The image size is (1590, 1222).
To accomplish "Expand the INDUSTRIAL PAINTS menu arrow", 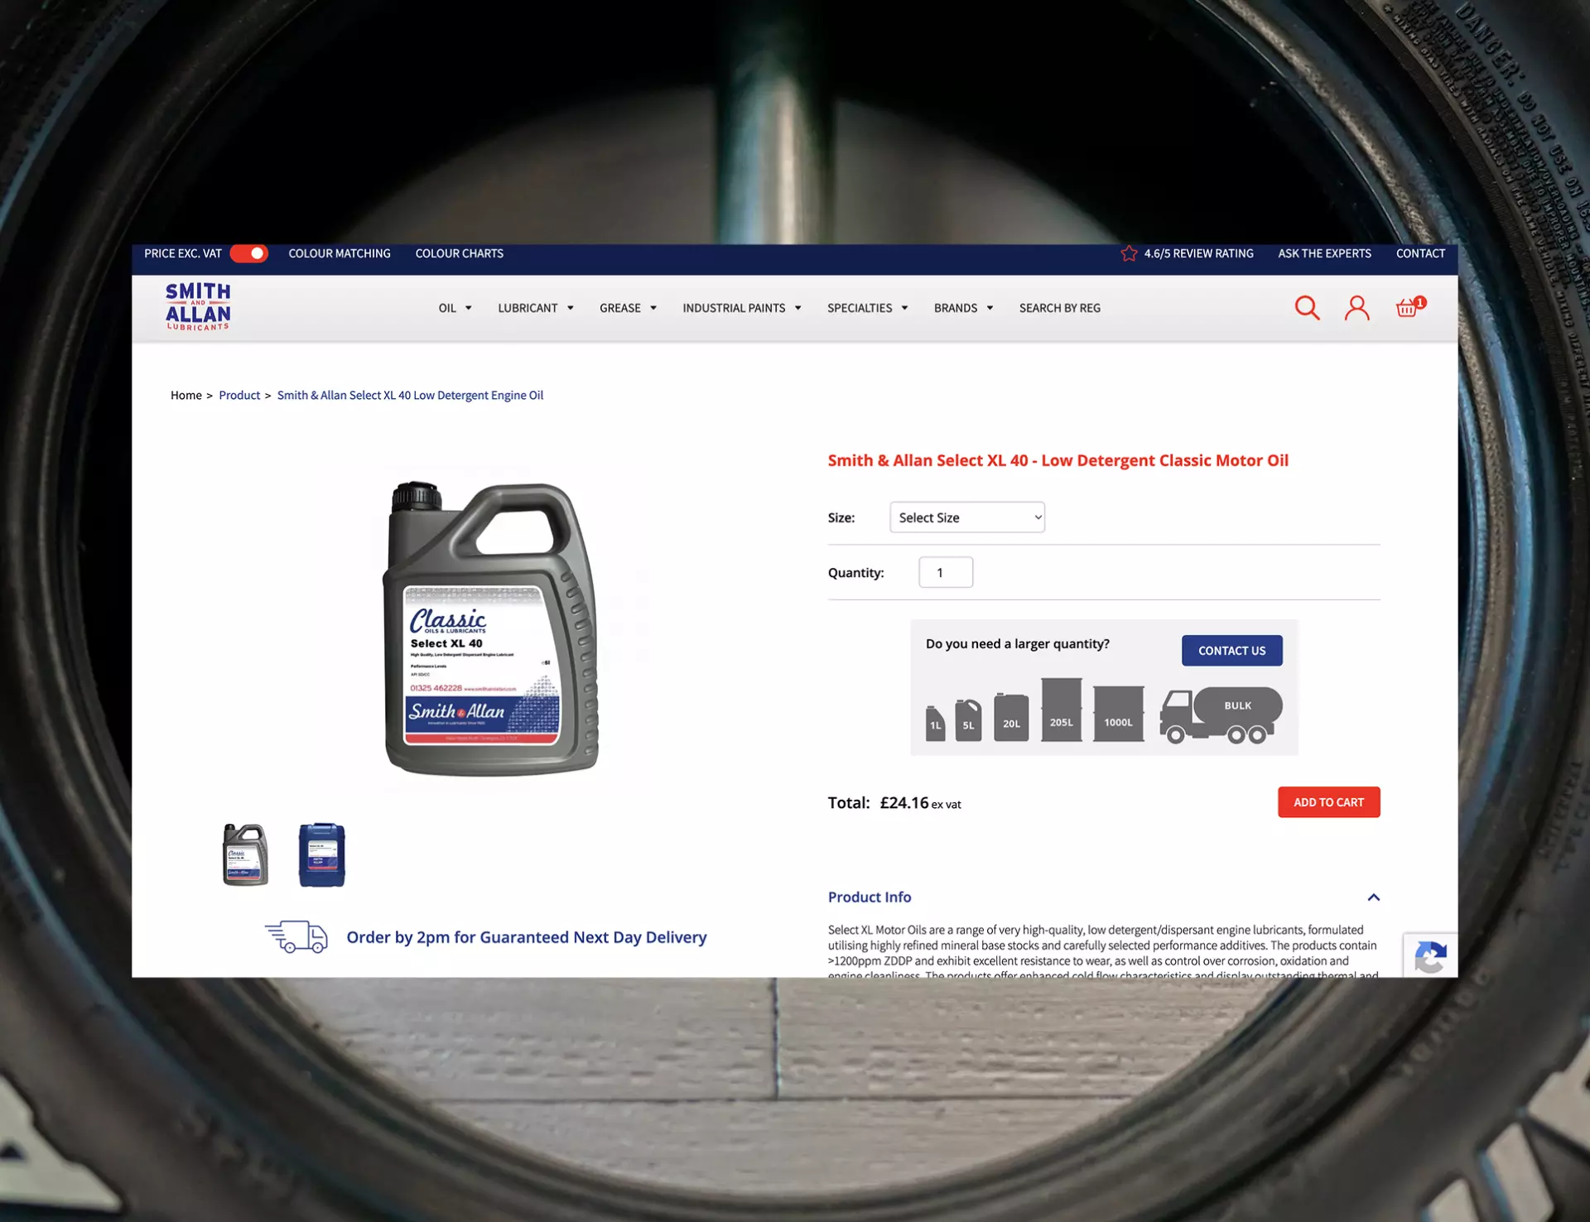I will [x=798, y=308].
